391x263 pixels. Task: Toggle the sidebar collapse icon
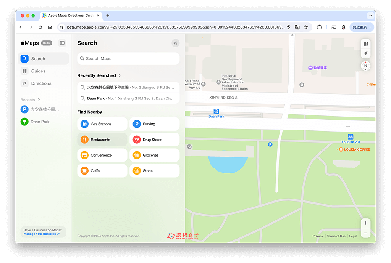(x=62, y=43)
